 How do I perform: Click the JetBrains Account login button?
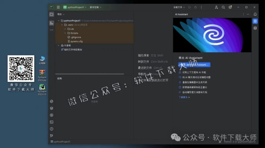194,65
